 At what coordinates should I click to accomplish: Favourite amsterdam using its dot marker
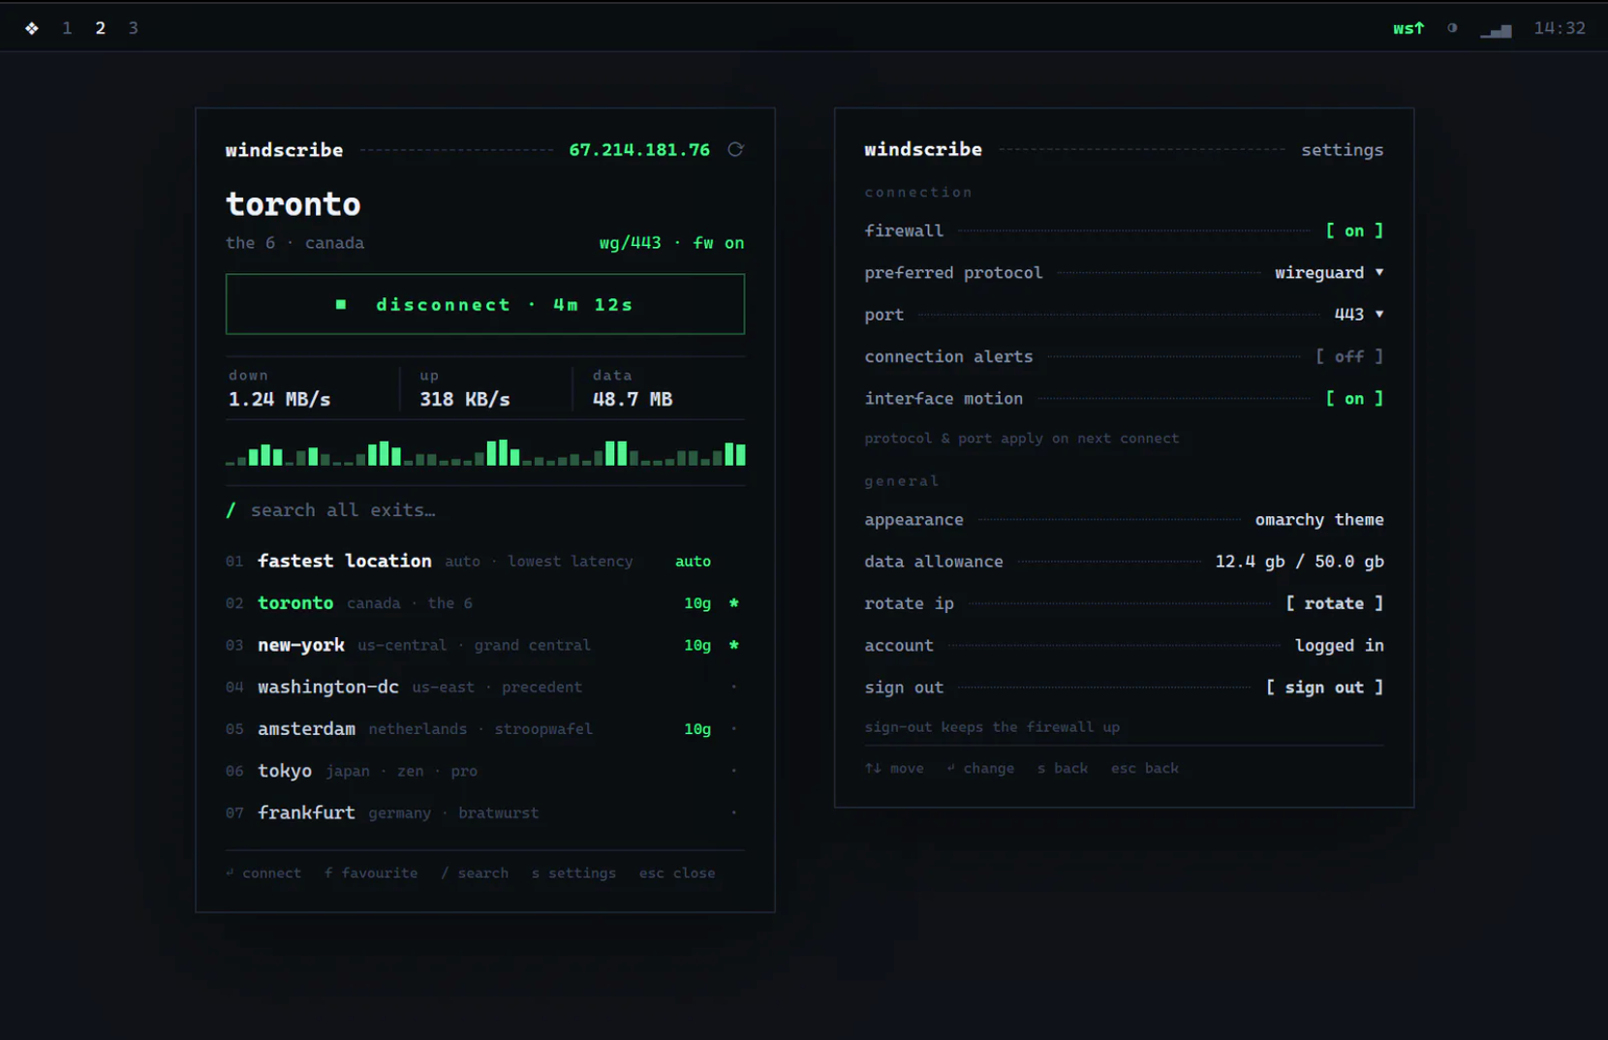tap(733, 728)
